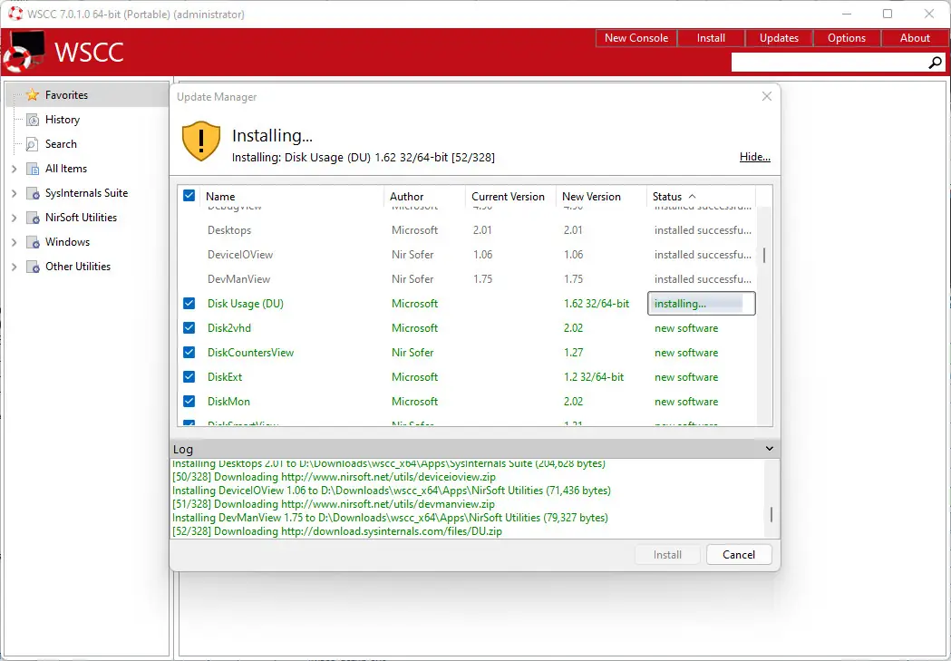
Task: Select the Search tree item
Action: click(x=61, y=144)
